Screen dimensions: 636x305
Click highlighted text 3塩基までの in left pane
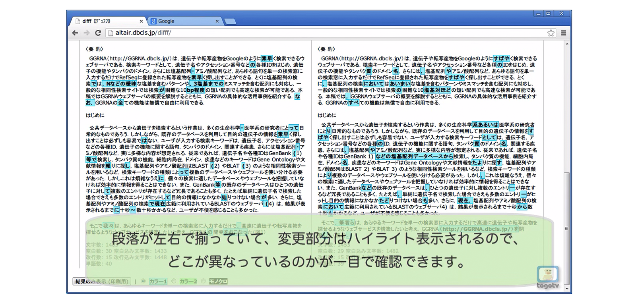point(206,84)
